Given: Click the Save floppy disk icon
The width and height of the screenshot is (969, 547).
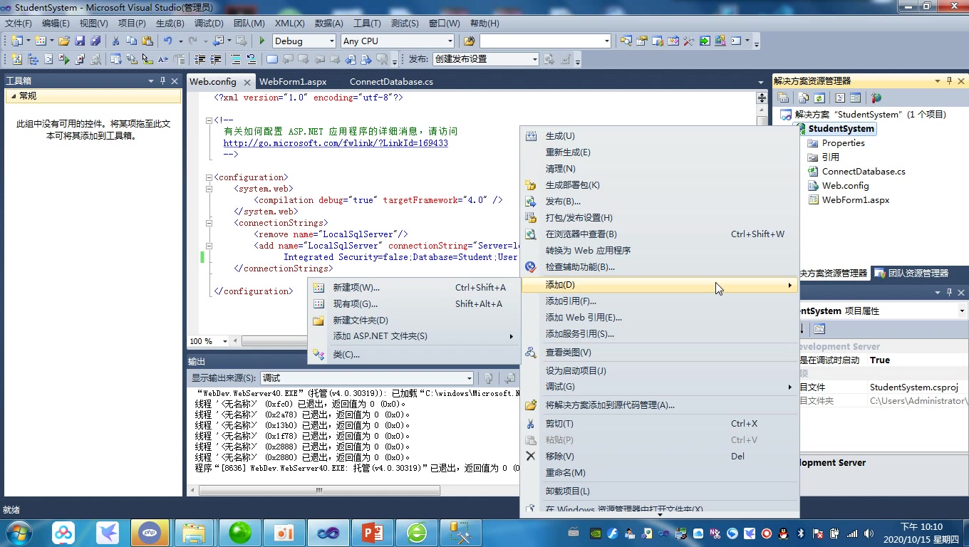Looking at the screenshot, I should 80,41.
